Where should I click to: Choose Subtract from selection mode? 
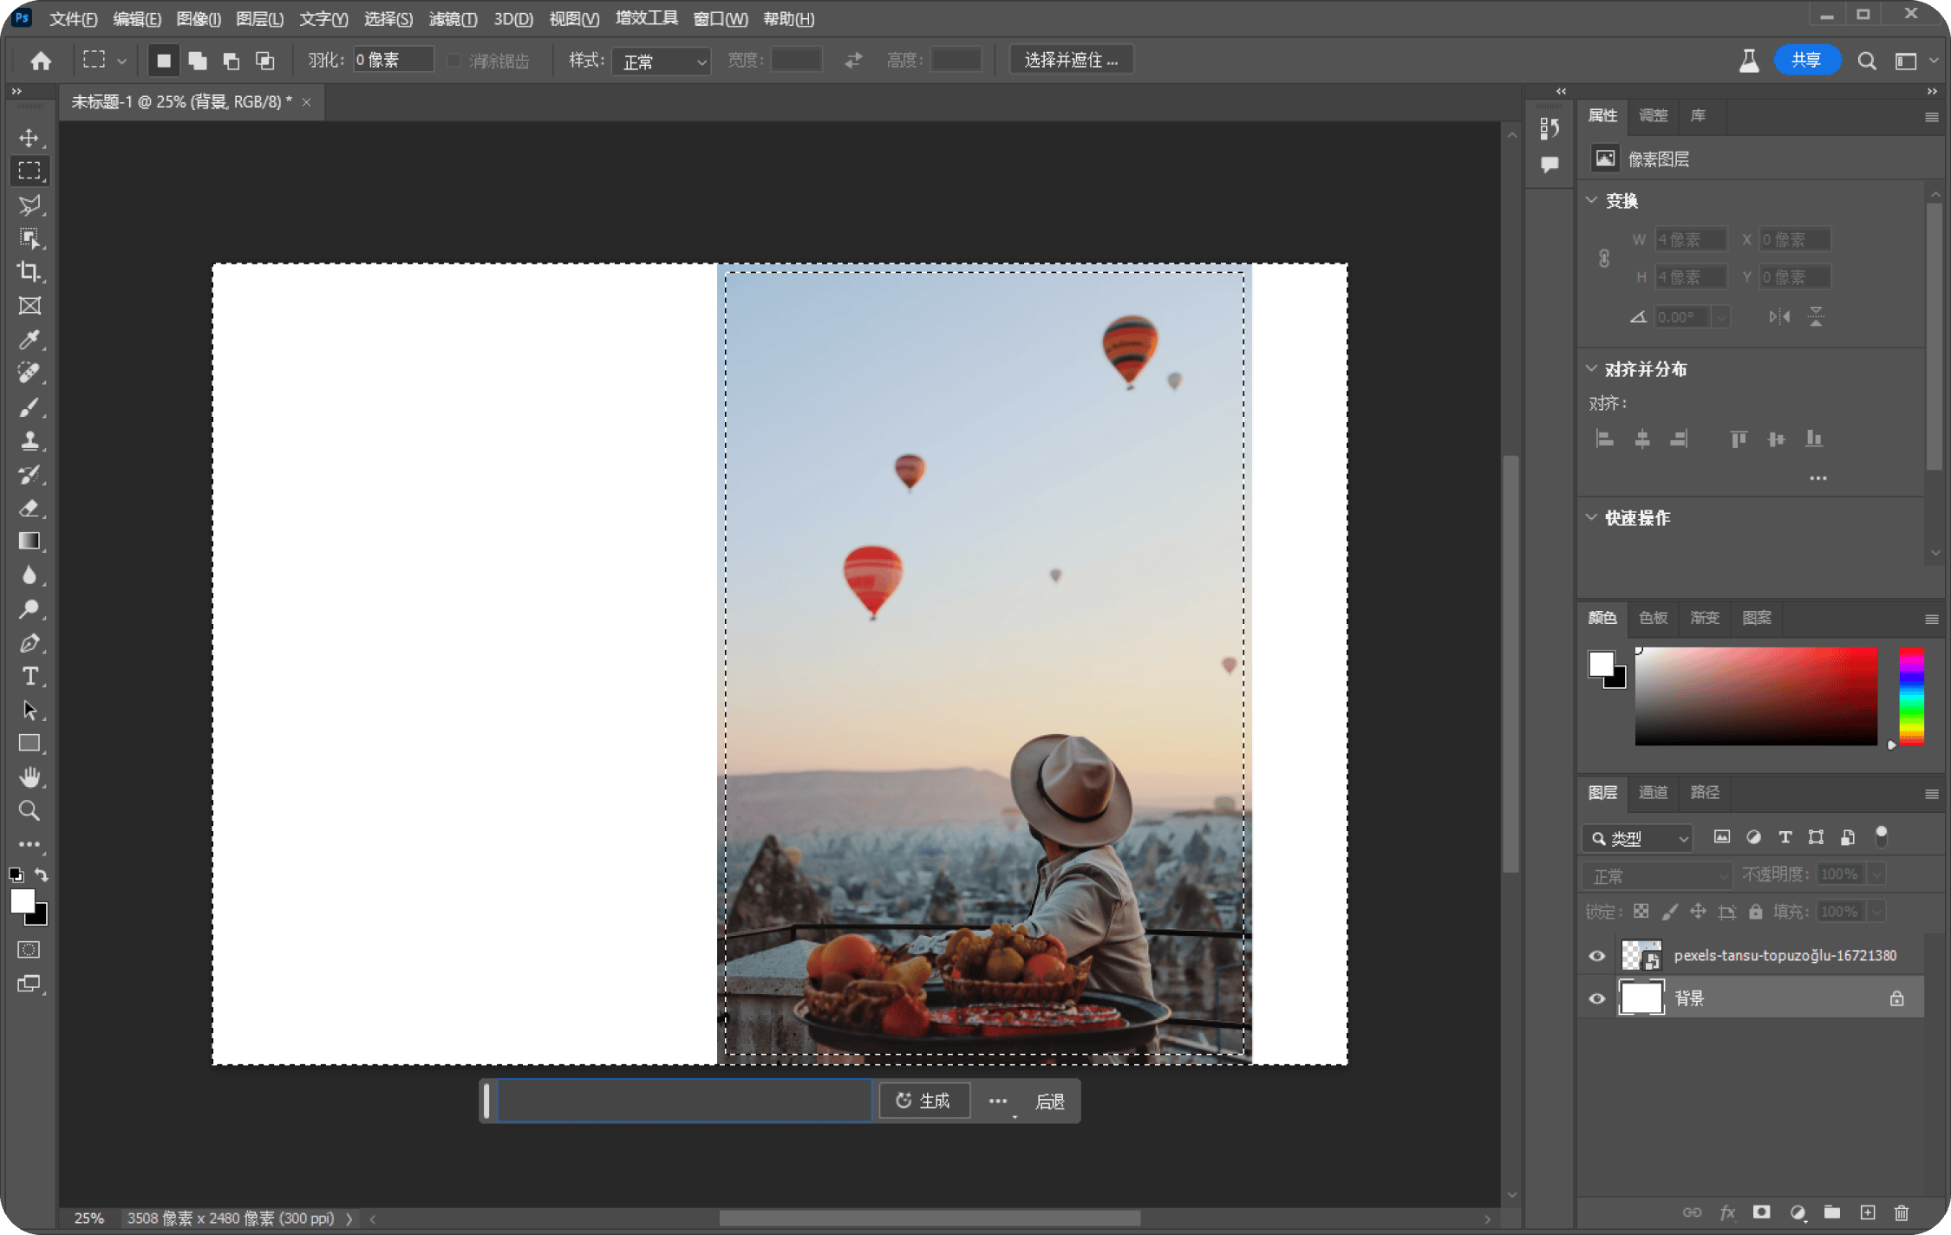pos(232,61)
